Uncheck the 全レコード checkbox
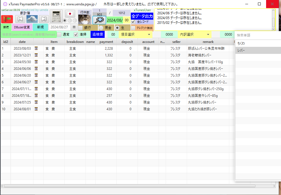Image resolution: width=281 pixels, height=195 pixels. [x=134, y=22]
